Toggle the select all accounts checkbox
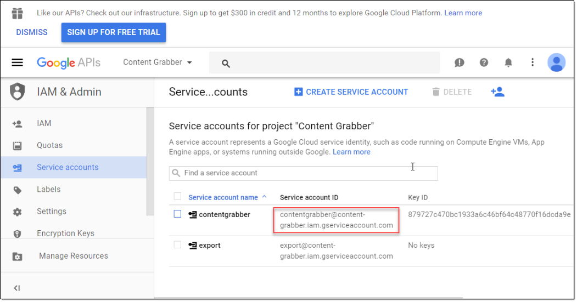 [x=177, y=196]
